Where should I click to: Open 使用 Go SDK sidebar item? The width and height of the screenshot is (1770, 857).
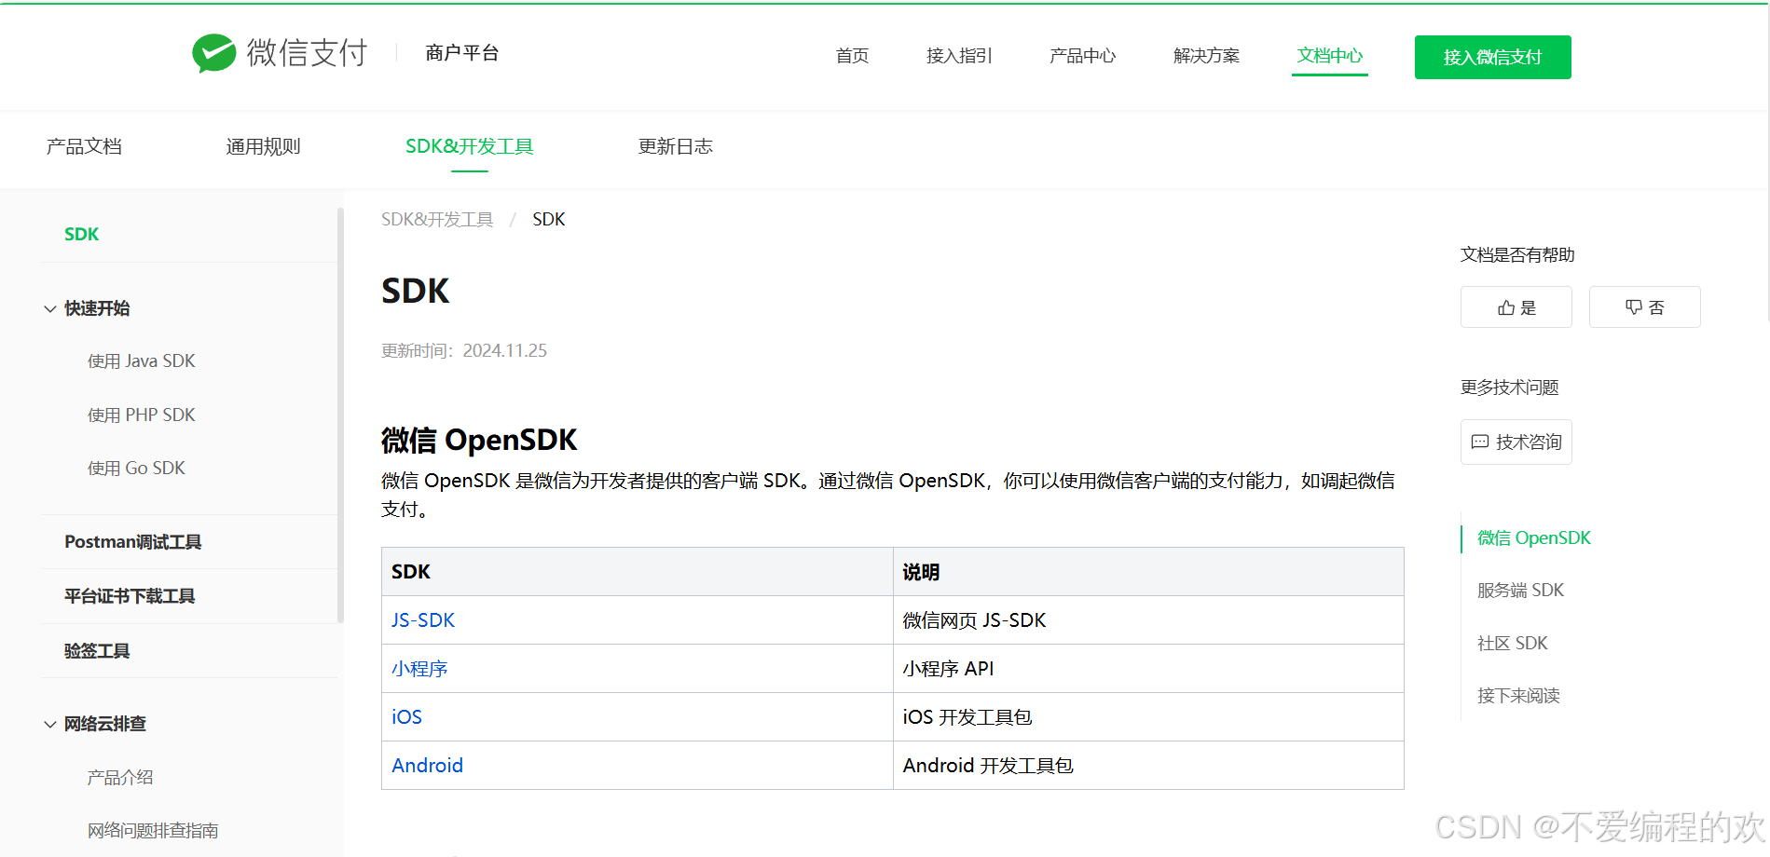coord(136,469)
